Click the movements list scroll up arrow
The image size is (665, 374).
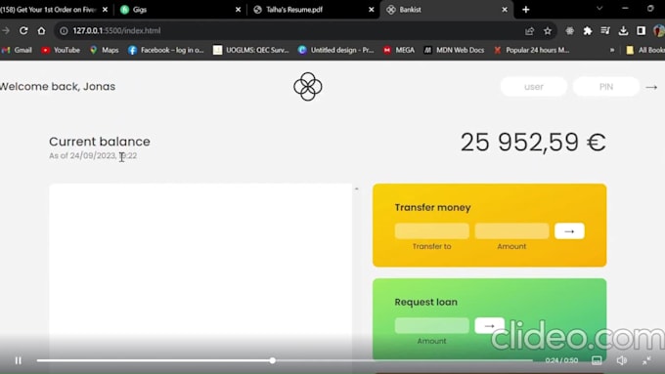click(357, 188)
